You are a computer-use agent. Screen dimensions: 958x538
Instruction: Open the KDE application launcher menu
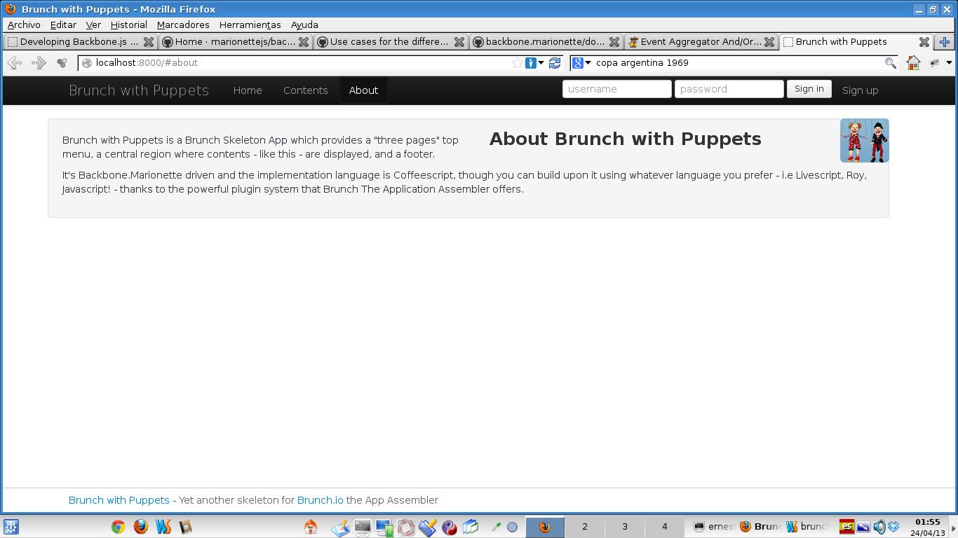point(11,527)
